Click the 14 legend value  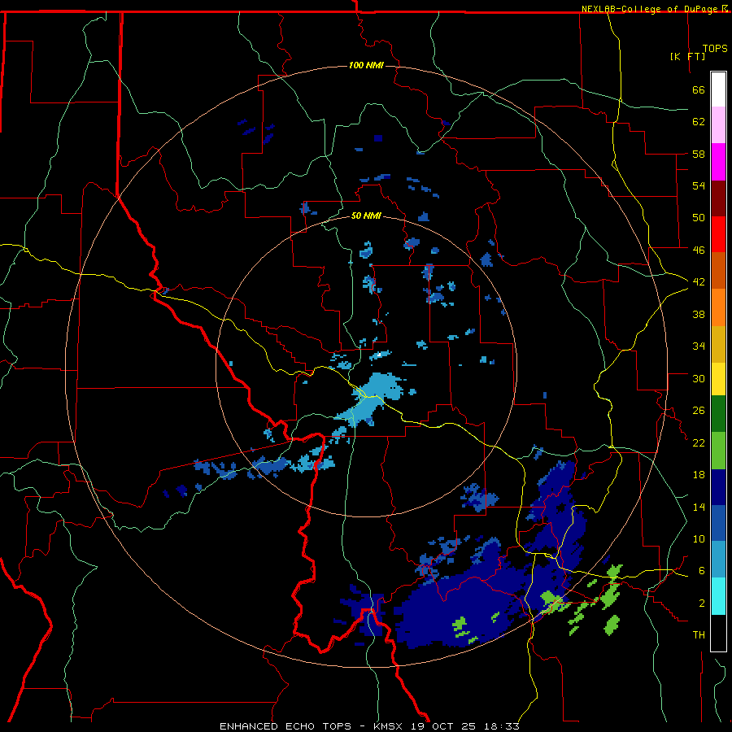click(x=699, y=507)
